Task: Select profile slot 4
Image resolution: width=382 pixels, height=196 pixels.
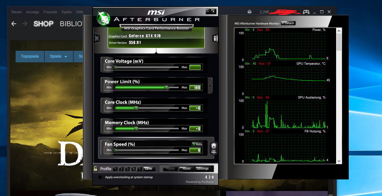Action: point(134,169)
